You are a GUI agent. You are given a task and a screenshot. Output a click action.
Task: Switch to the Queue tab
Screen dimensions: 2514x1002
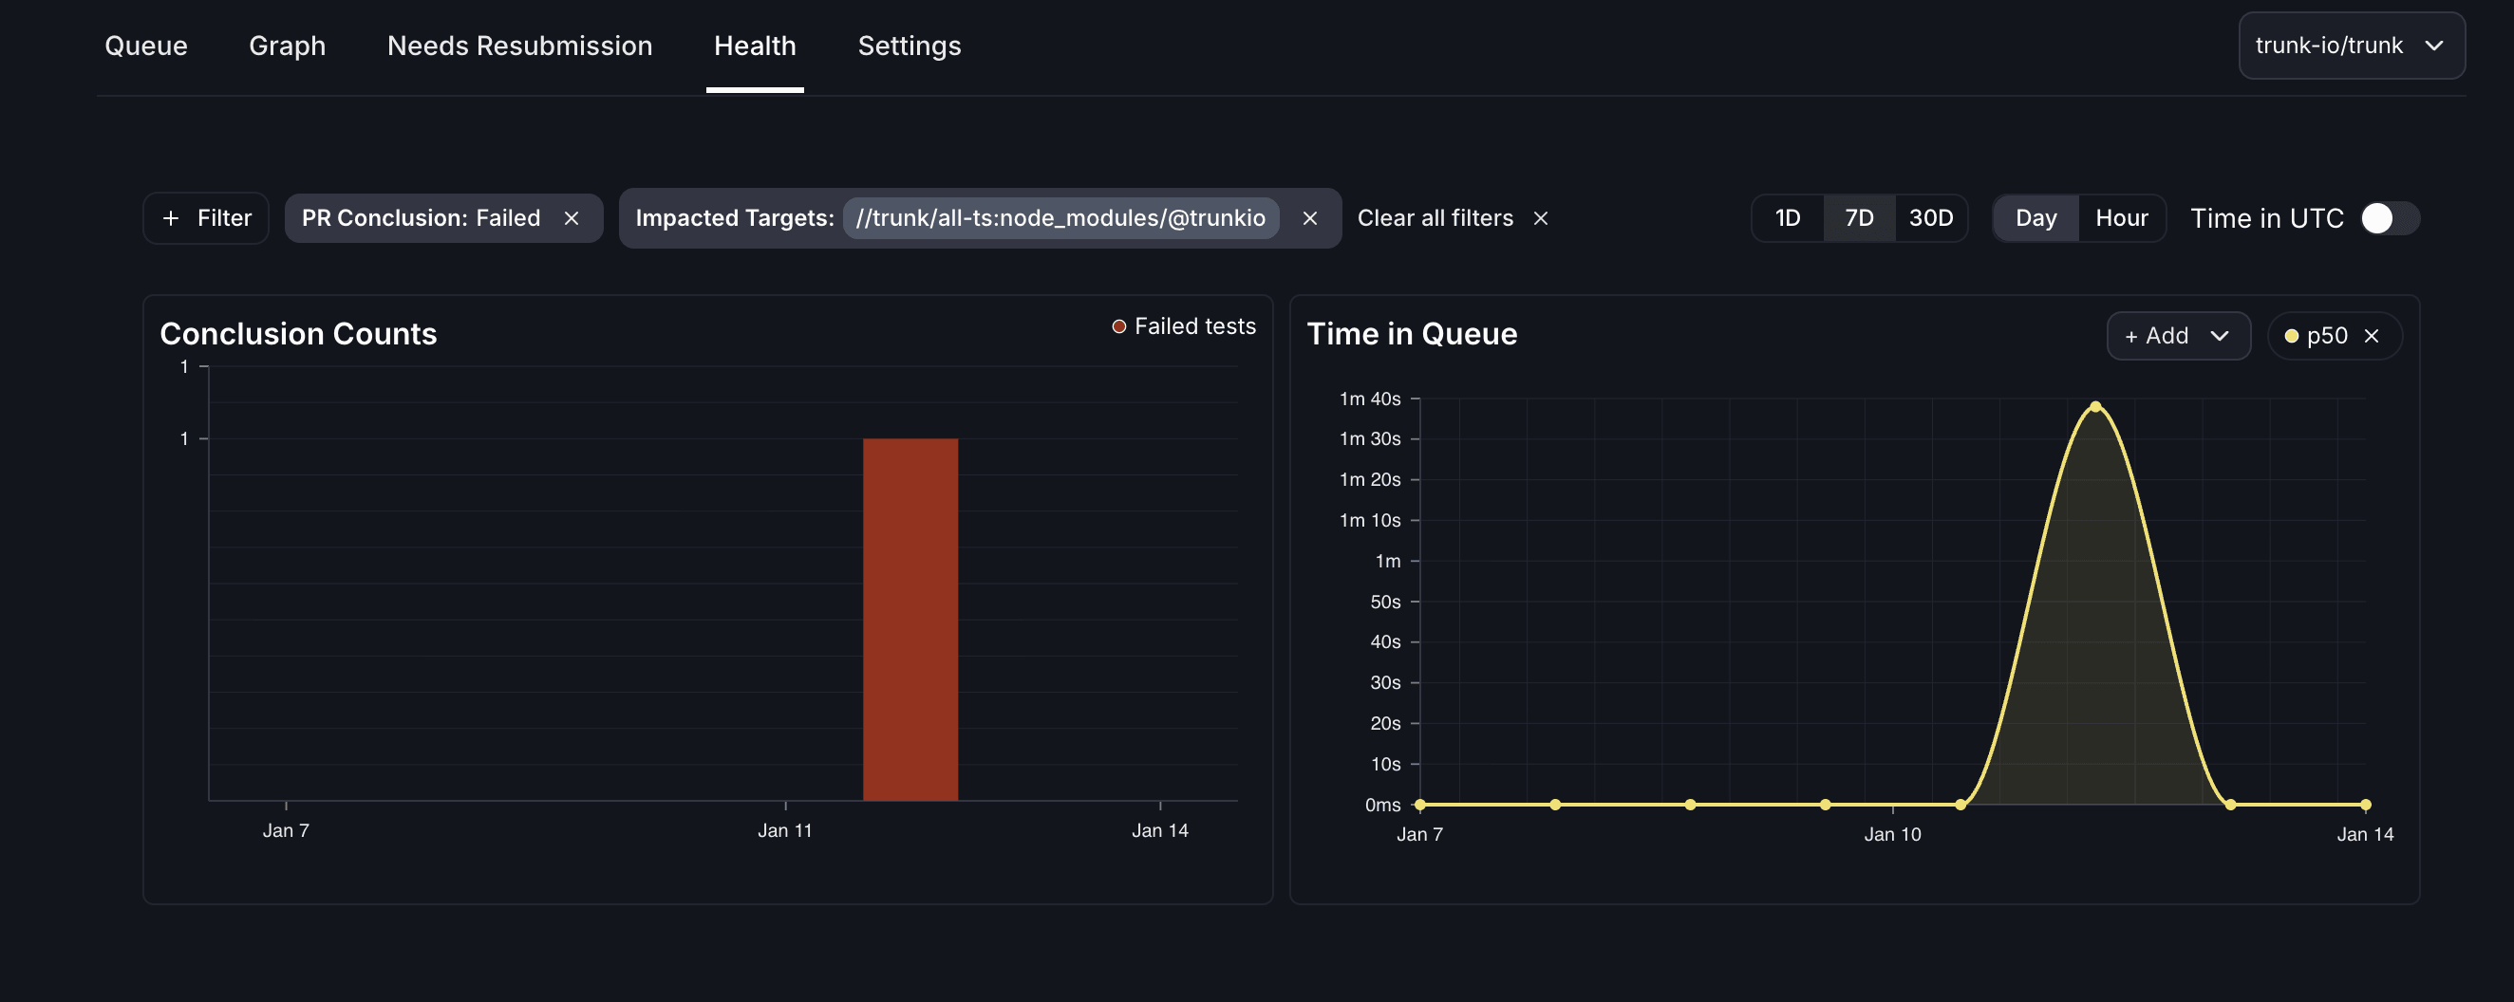(x=146, y=46)
